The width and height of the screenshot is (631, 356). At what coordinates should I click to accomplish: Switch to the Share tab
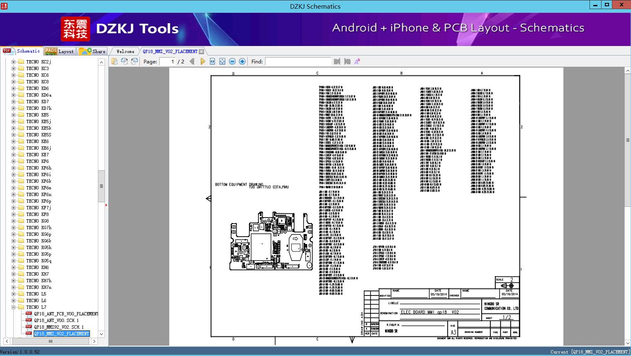(93, 51)
